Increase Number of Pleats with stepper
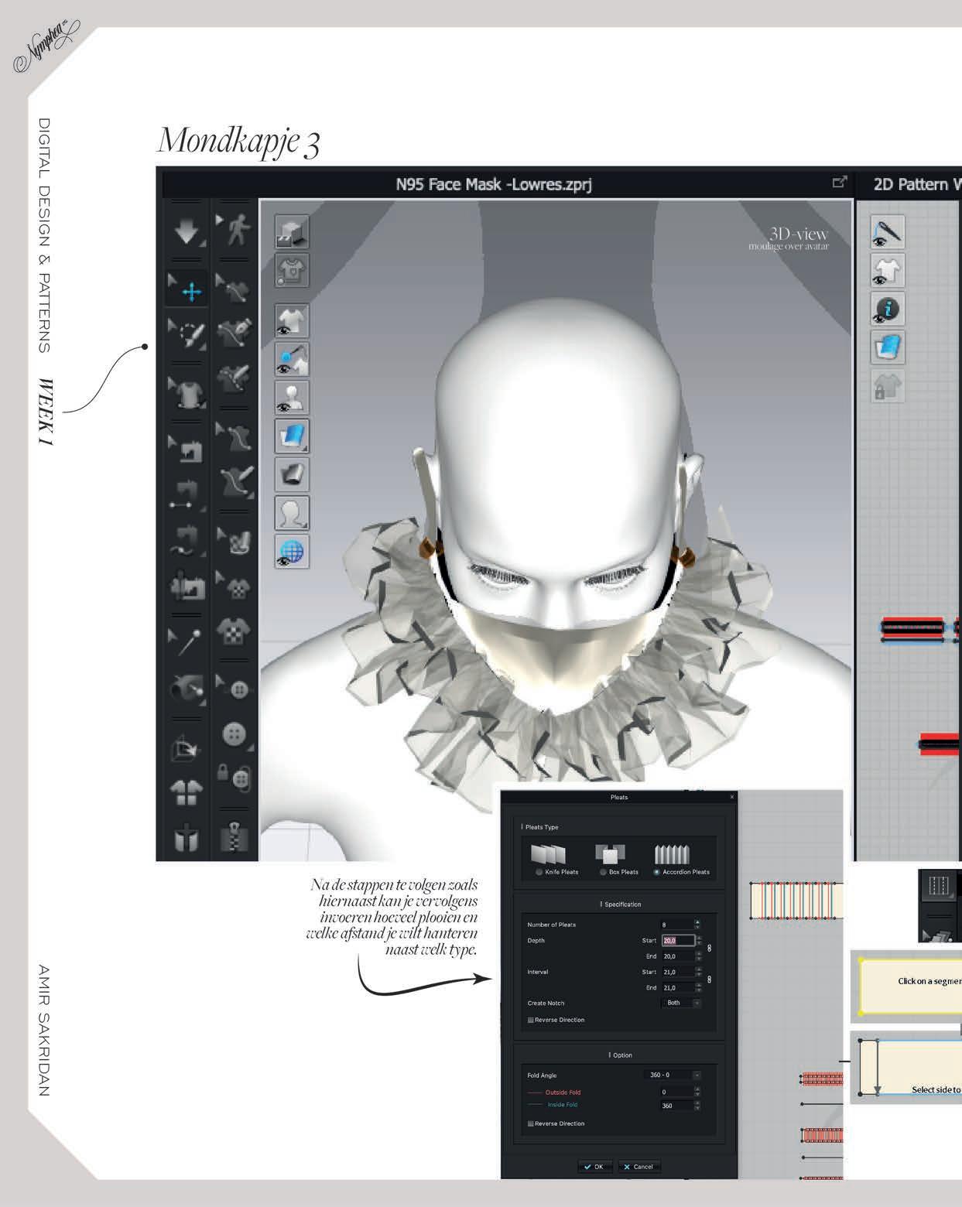962x1207 pixels. click(697, 922)
